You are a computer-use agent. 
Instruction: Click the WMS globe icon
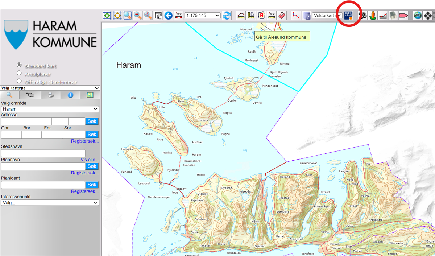coord(418,16)
